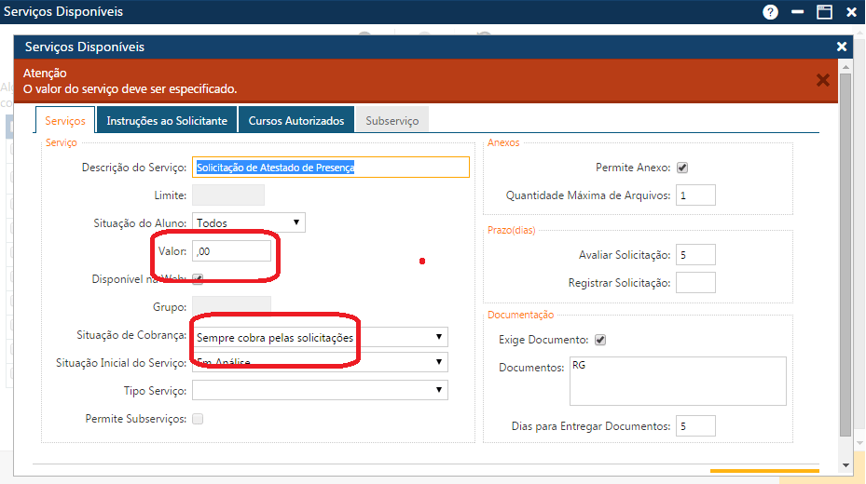Open the Situação do Aluno dropdown
Screen dimensions: 866x484
[x=248, y=222]
